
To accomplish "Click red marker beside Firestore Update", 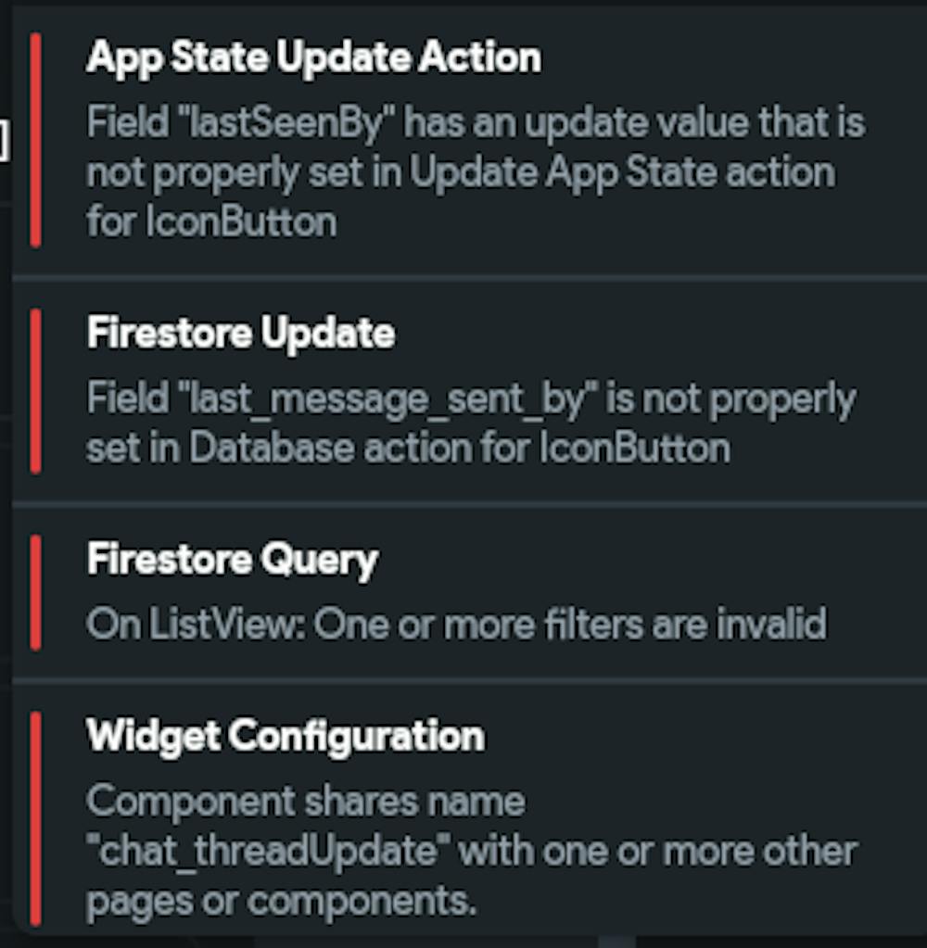I will (x=35, y=390).
